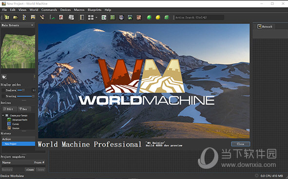Focus the Action Search field
The image size is (288, 179).
coord(199,18)
